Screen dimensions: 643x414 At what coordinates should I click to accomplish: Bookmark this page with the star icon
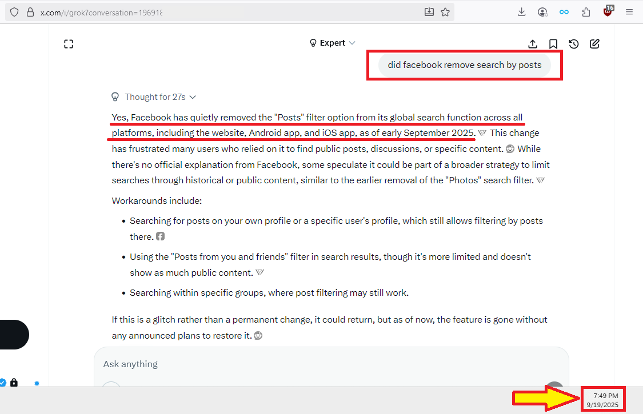click(x=445, y=13)
